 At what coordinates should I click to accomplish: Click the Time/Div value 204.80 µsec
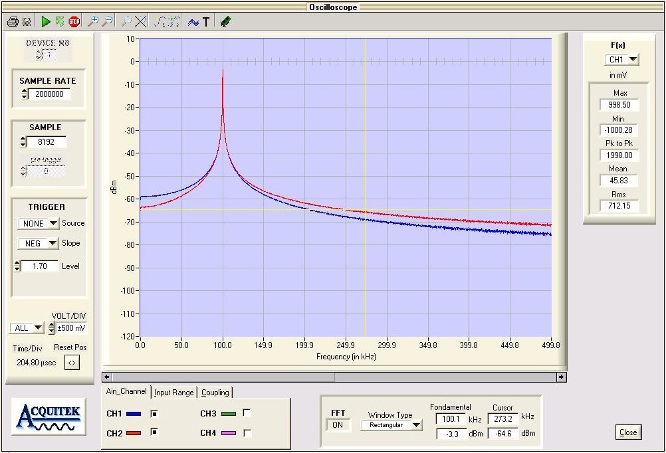[x=36, y=363]
